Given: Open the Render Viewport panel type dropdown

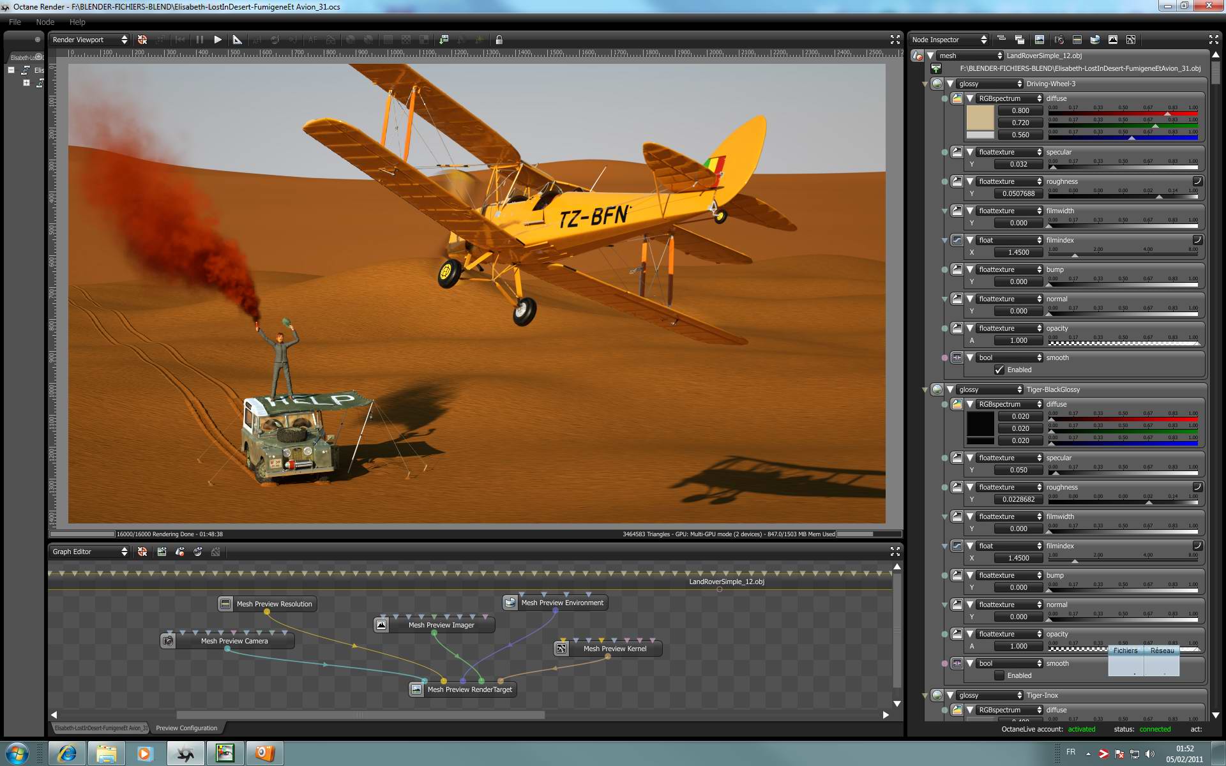Looking at the screenshot, I should click(89, 40).
